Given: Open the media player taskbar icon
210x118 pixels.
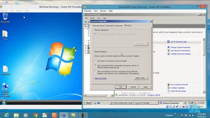Looking at the screenshot, I should [x=26, y=115].
